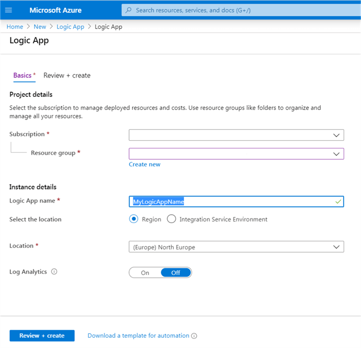Open the Review + create tab
The image size is (361, 348).
click(67, 76)
